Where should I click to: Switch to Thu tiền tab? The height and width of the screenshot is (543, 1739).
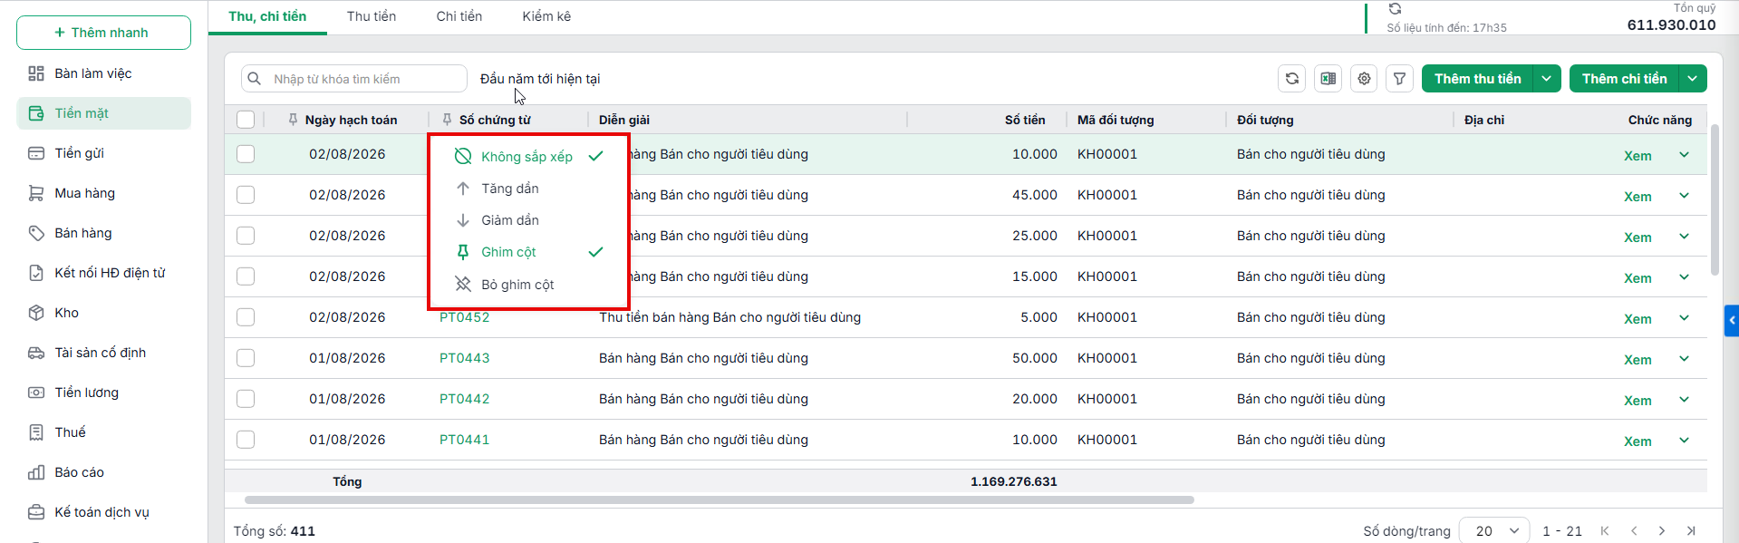tap(372, 16)
